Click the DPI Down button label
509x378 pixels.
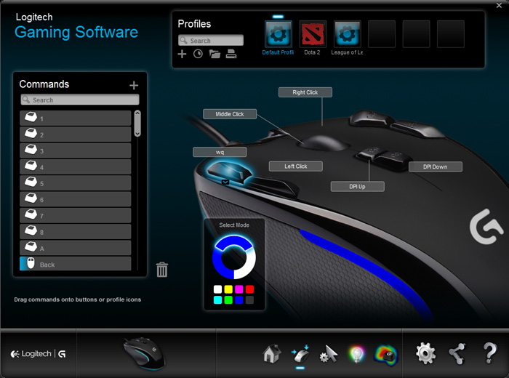point(436,166)
